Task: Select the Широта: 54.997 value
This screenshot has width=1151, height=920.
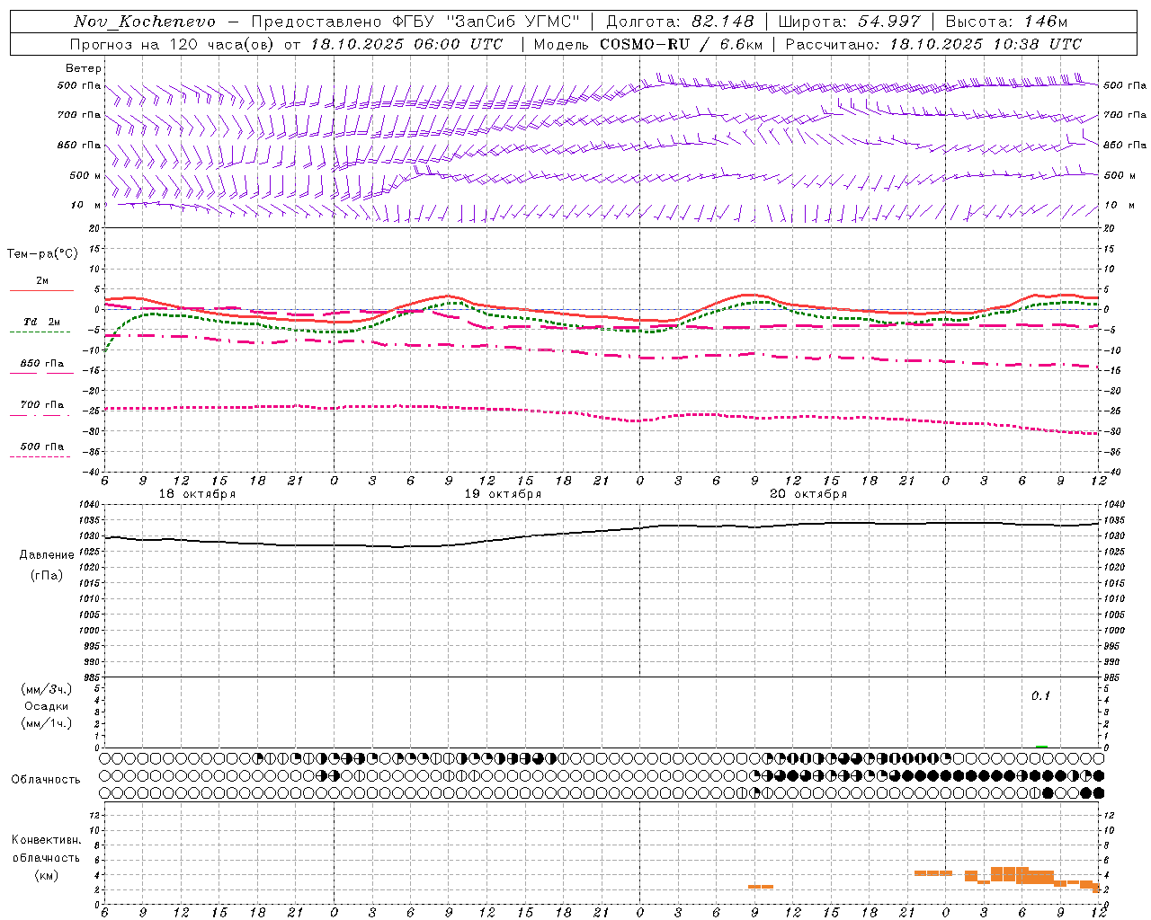Action: 849,22
